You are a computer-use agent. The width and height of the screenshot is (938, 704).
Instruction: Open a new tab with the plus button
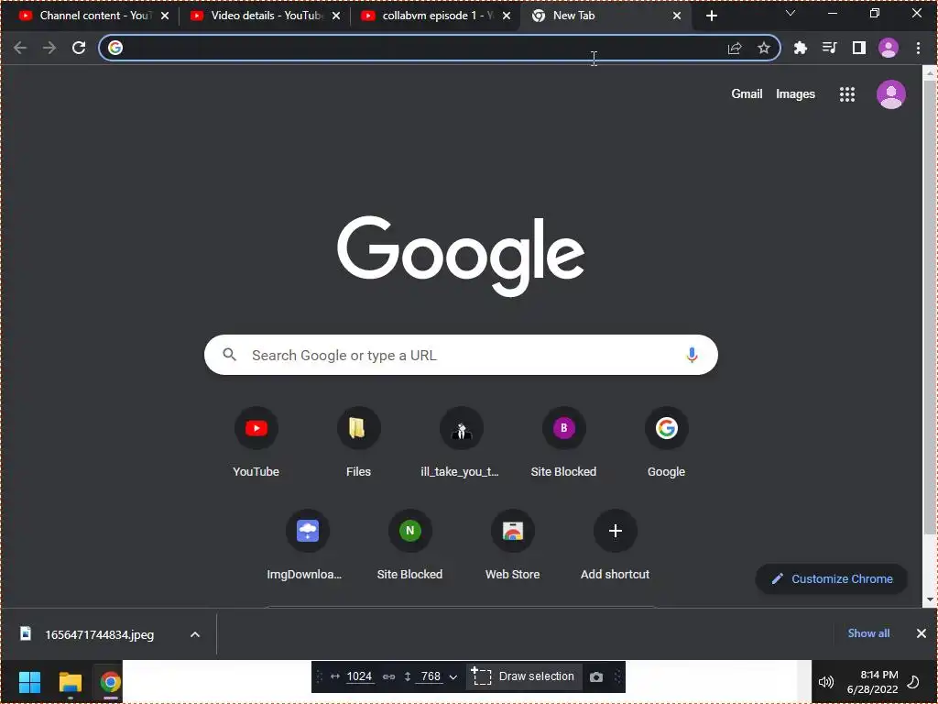pyautogui.click(x=711, y=16)
